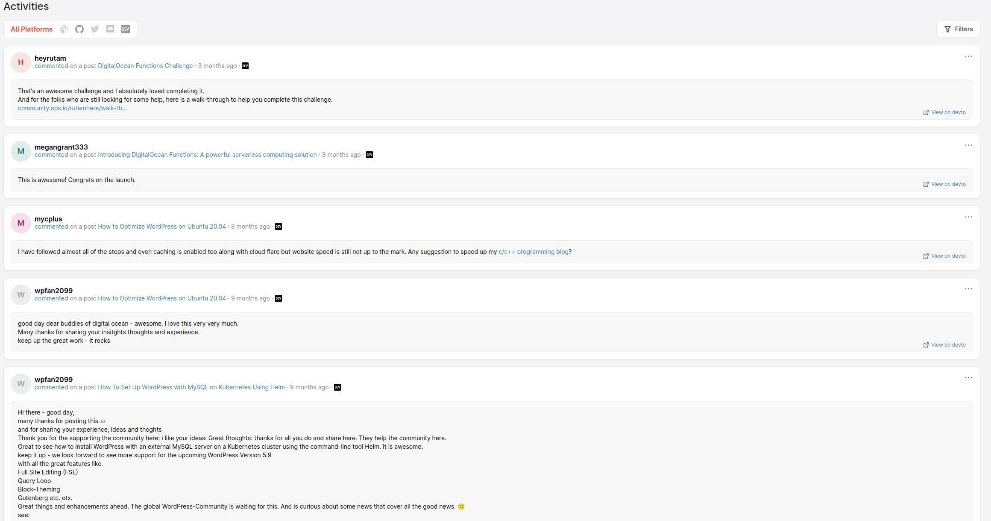Filter activities by Discord platform icon
This screenshot has width=991, height=521.
tap(110, 29)
